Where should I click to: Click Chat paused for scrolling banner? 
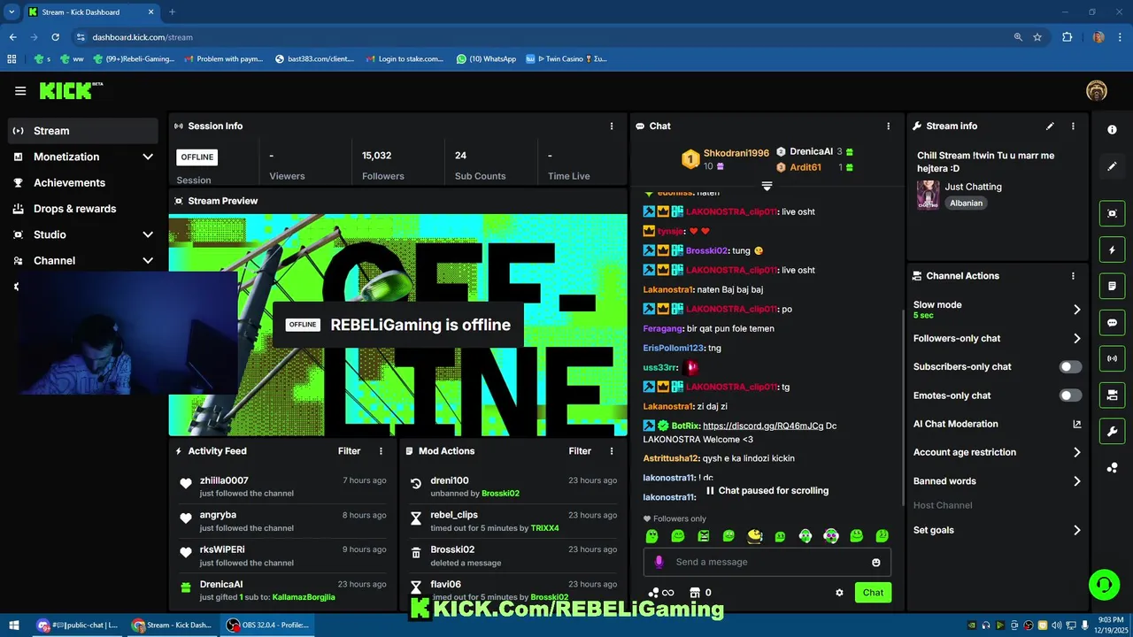coord(767,490)
